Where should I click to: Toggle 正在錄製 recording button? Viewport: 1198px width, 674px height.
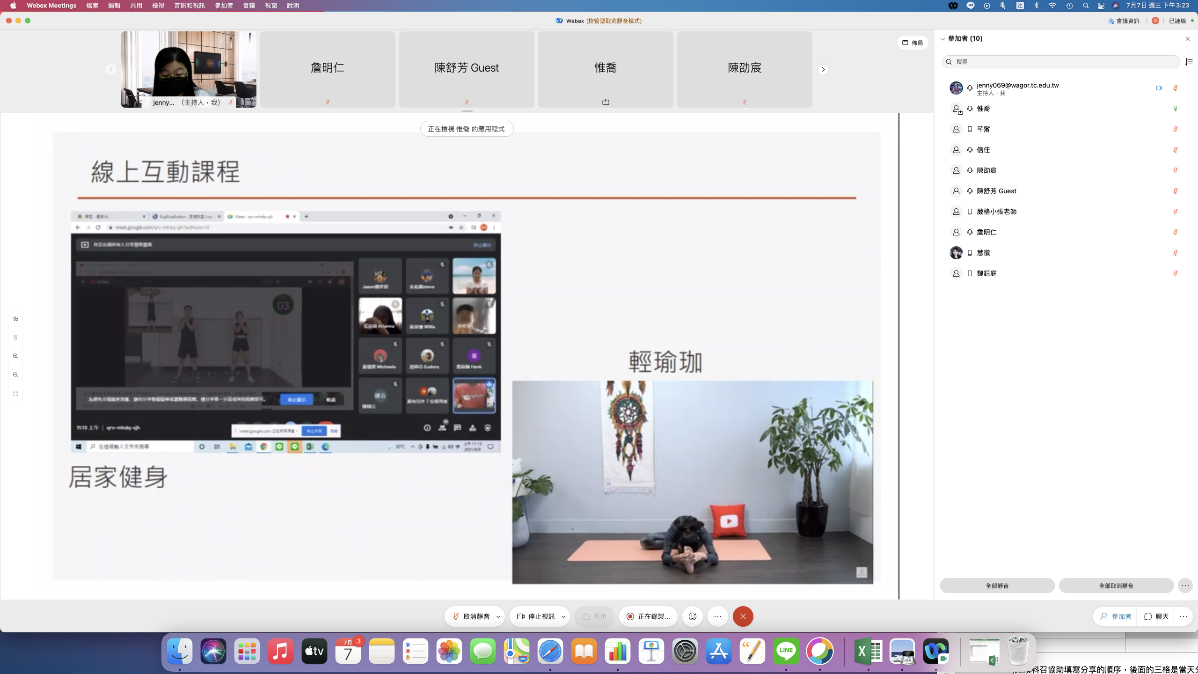648,616
